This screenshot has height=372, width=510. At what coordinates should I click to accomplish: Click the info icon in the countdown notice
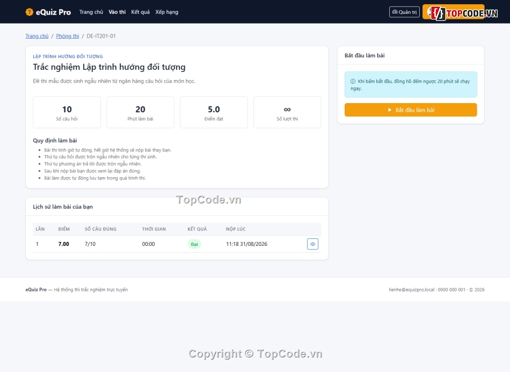(x=353, y=81)
